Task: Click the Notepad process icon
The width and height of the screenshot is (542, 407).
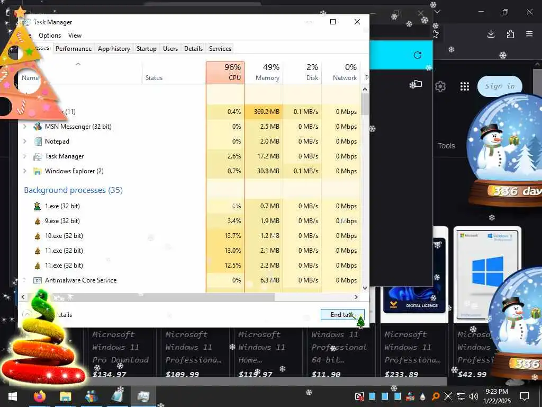Action: click(38, 141)
